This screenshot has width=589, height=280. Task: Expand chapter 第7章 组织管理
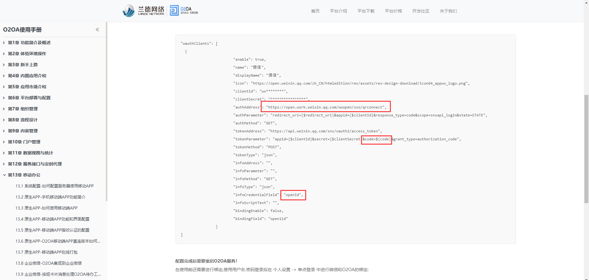(4, 109)
